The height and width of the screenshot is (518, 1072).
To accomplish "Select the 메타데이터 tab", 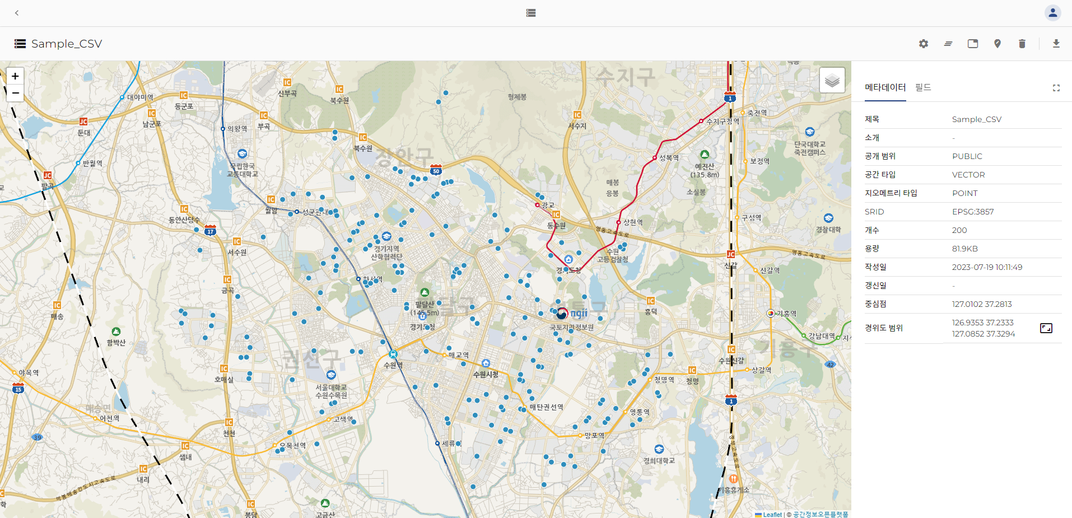I will point(885,87).
